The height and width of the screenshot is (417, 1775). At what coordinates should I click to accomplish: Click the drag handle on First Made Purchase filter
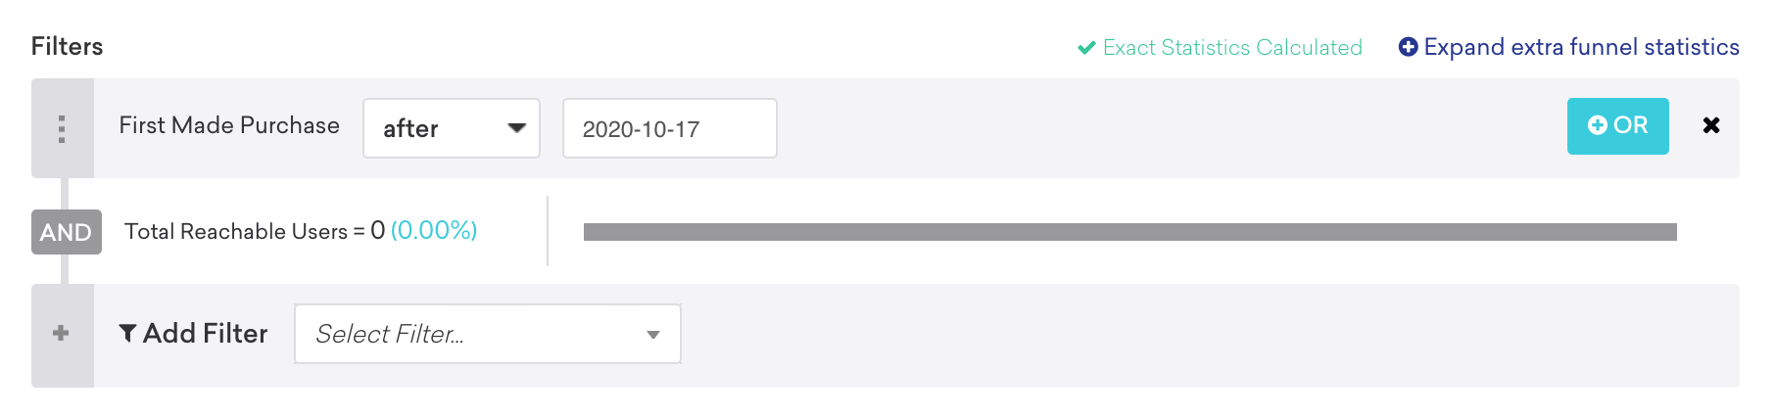(x=62, y=128)
